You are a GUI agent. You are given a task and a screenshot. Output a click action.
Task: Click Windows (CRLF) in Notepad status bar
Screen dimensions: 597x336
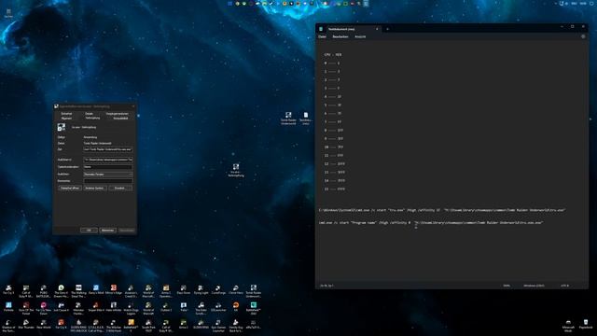534,286
